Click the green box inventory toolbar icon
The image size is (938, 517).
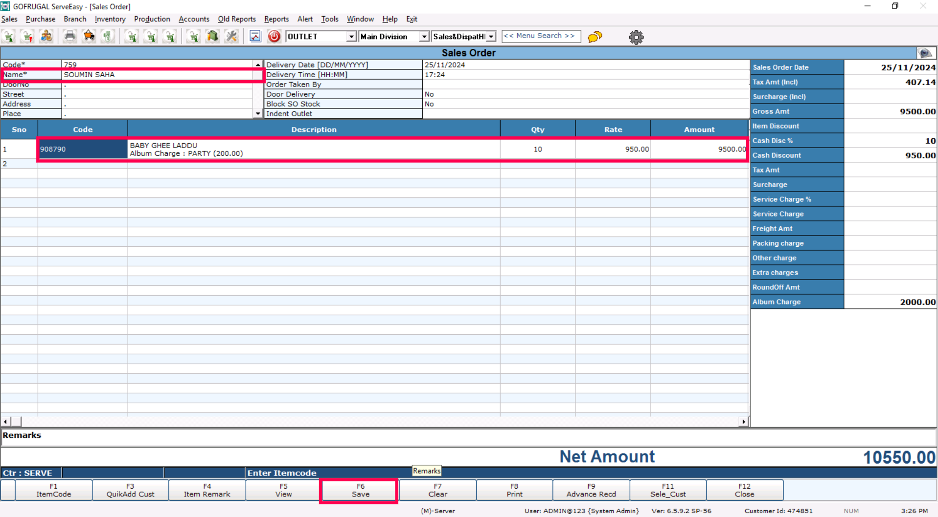click(x=212, y=37)
